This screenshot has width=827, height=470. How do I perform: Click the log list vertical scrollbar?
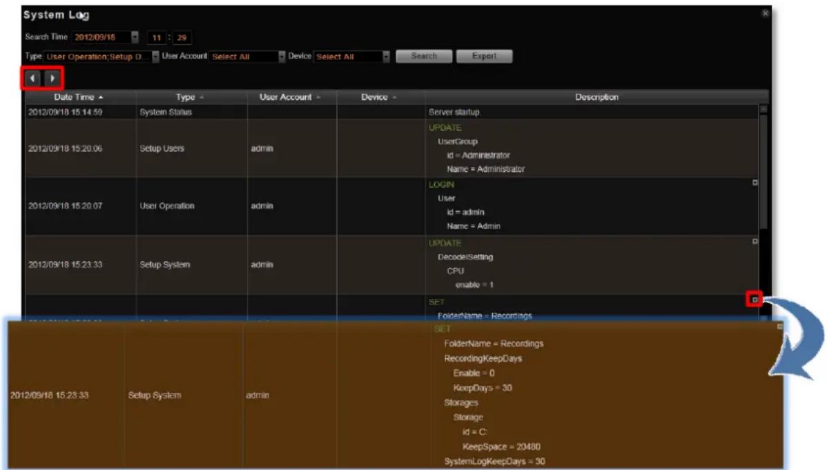pyautogui.click(x=763, y=171)
